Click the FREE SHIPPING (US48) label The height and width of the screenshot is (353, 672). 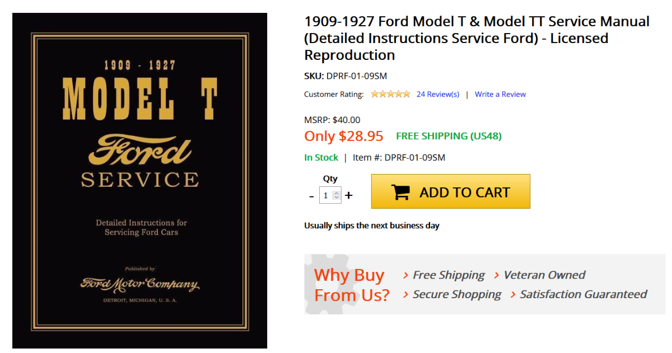click(449, 136)
